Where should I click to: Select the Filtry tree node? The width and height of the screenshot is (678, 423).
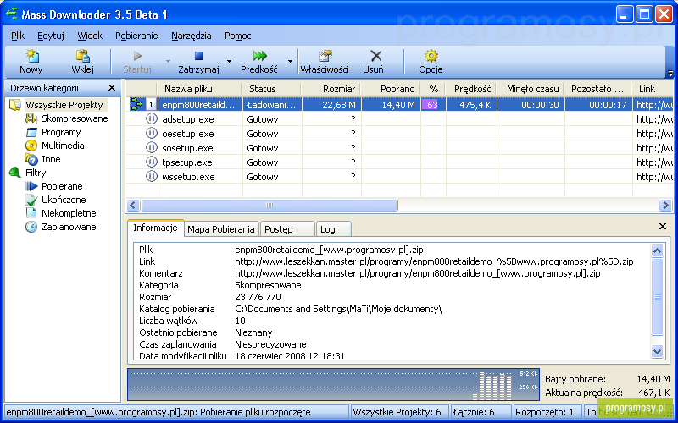click(36, 173)
